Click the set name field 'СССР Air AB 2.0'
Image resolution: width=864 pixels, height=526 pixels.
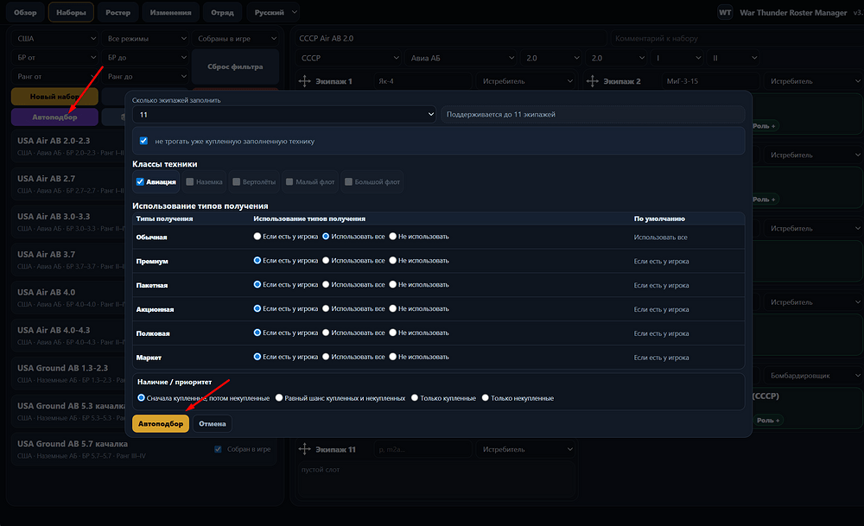pyautogui.click(x=451, y=39)
